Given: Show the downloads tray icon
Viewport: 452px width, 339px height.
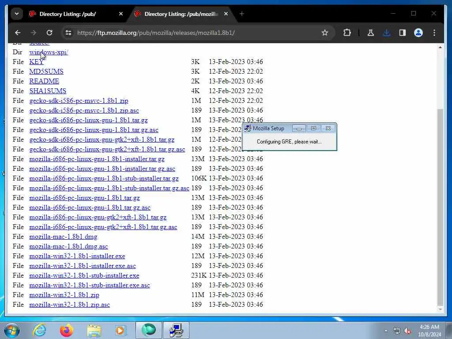Looking at the screenshot, I should pos(387,33).
